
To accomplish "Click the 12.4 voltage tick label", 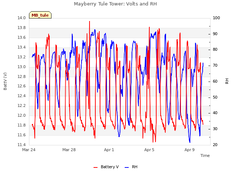I will (22, 96).
